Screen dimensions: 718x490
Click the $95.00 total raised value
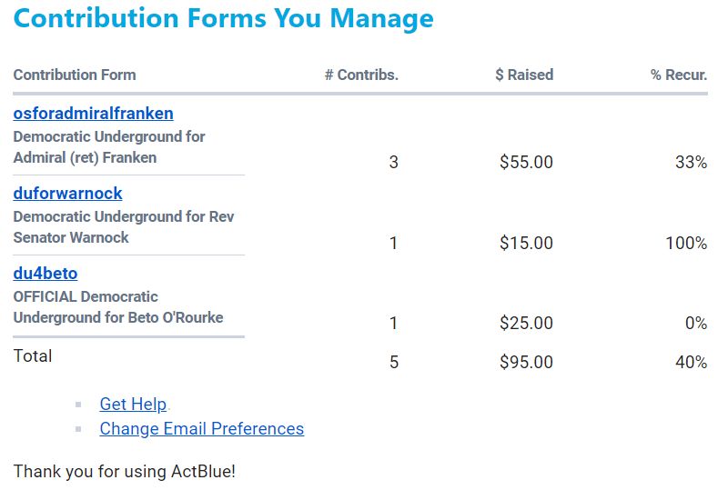click(527, 362)
